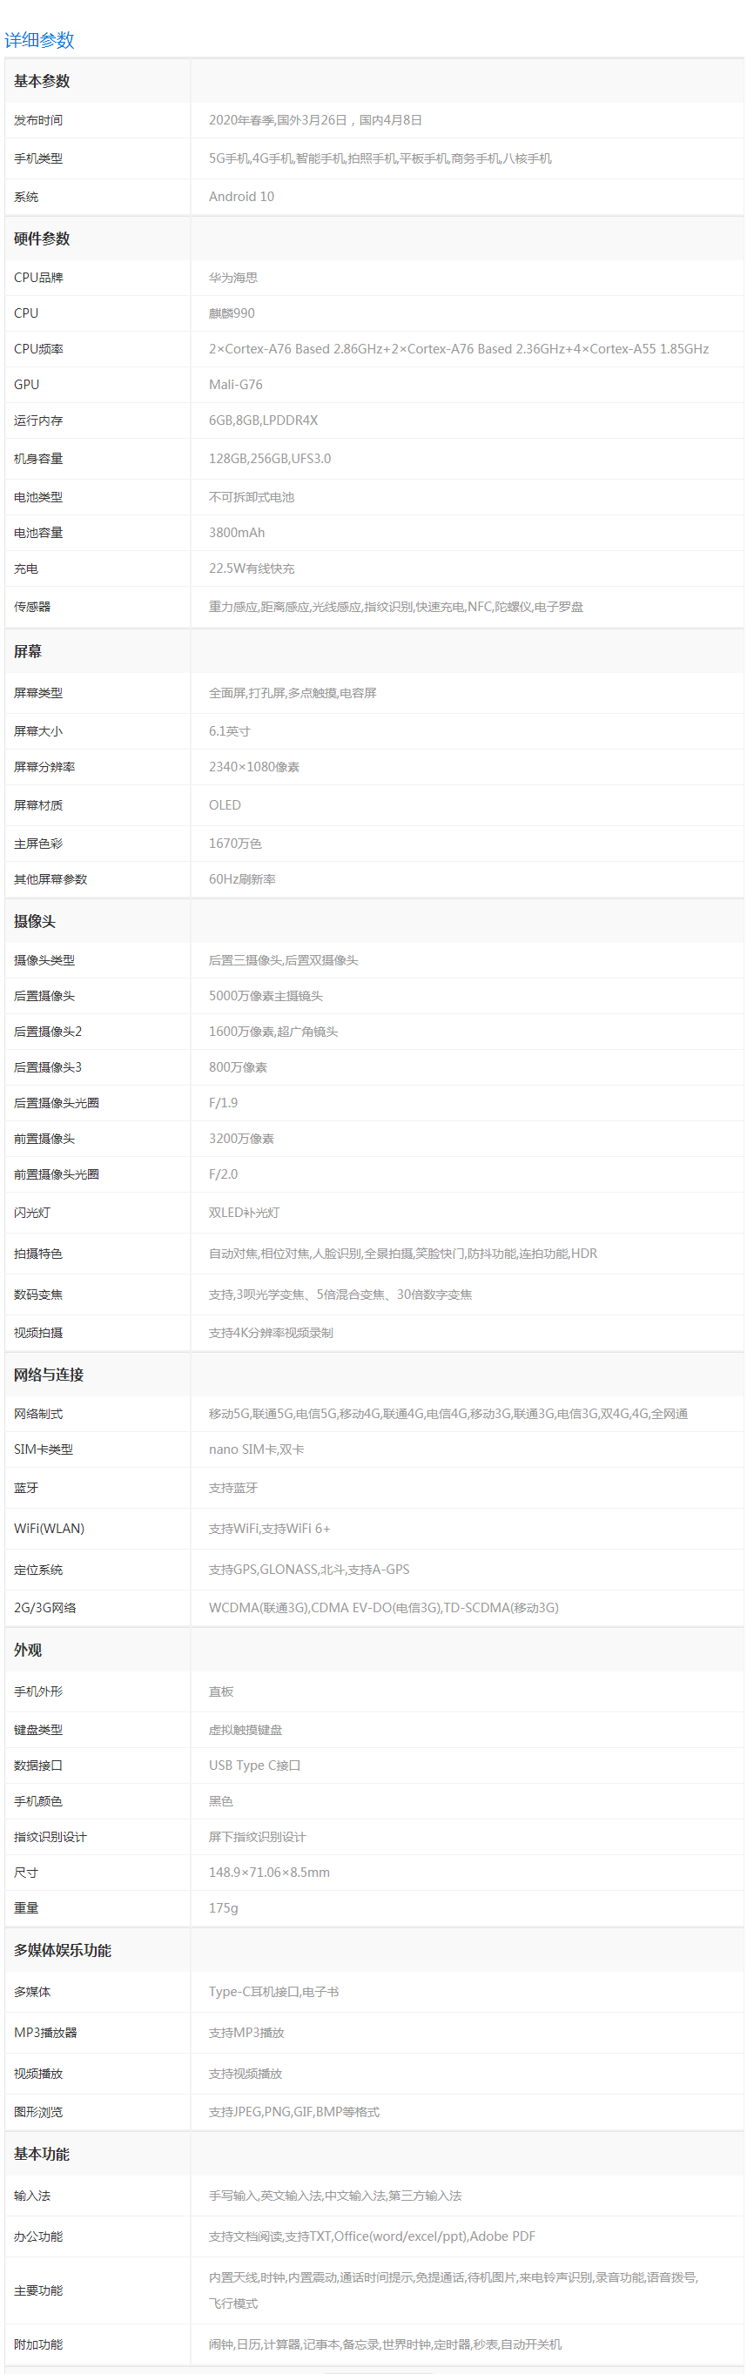This screenshot has width=747, height=2374.
Task: Click the 详细参数 heading title
Action: (38, 41)
